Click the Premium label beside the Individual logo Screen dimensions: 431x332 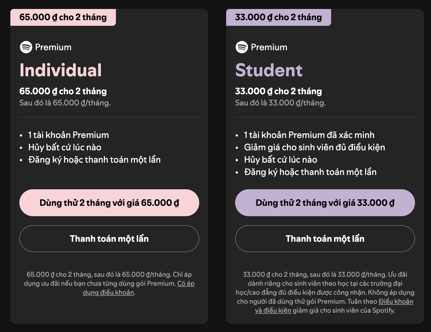(53, 47)
